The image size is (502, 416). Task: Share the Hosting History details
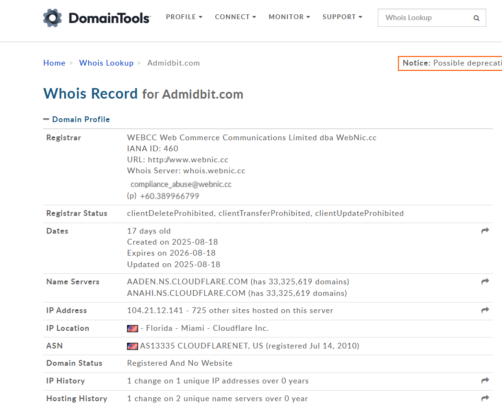click(x=484, y=398)
